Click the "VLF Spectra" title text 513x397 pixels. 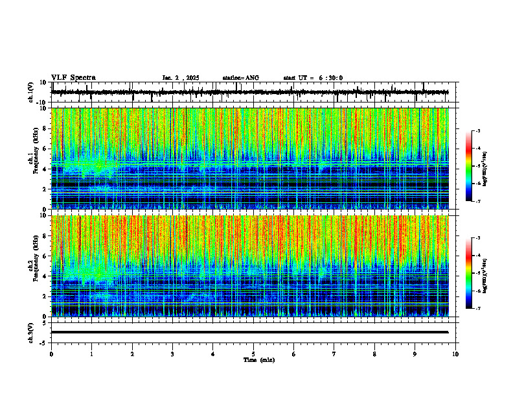click(x=73, y=78)
